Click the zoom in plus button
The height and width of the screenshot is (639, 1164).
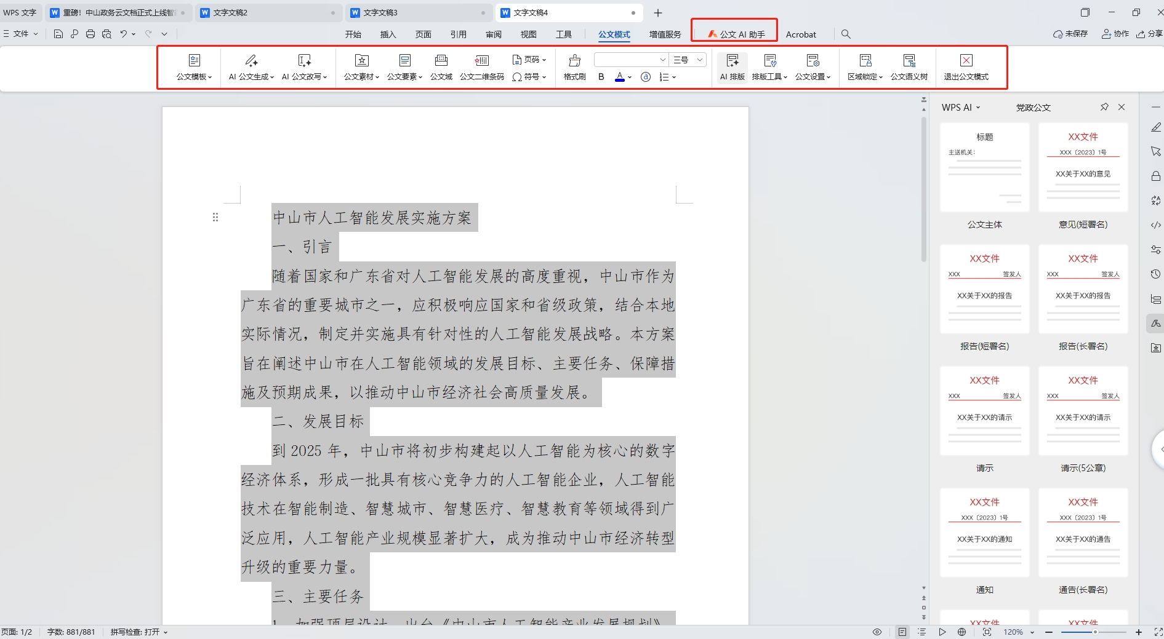click(1139, 632)
